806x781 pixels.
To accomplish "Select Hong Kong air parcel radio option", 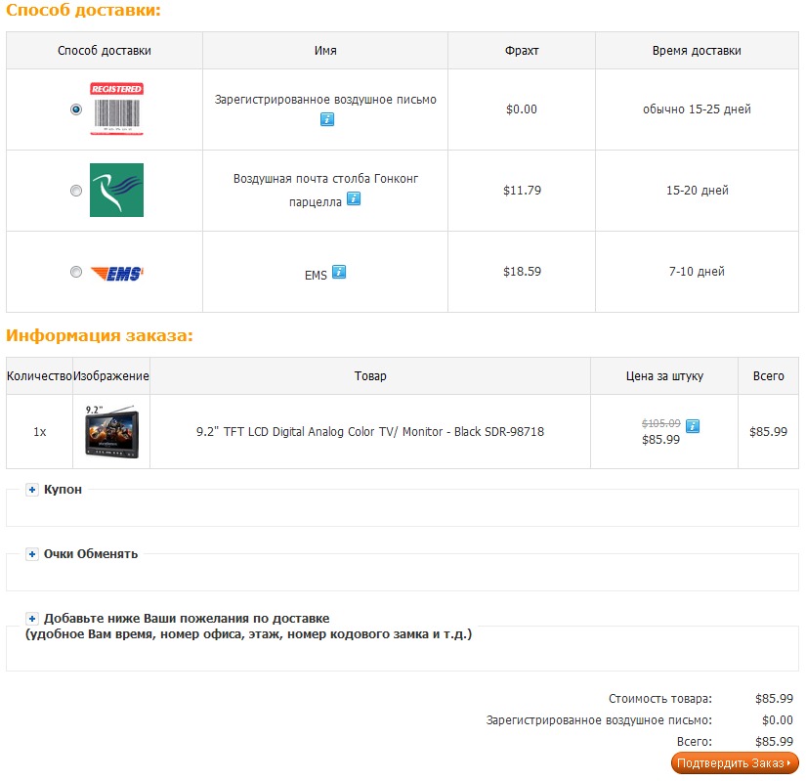I will [x=76, y=192].
